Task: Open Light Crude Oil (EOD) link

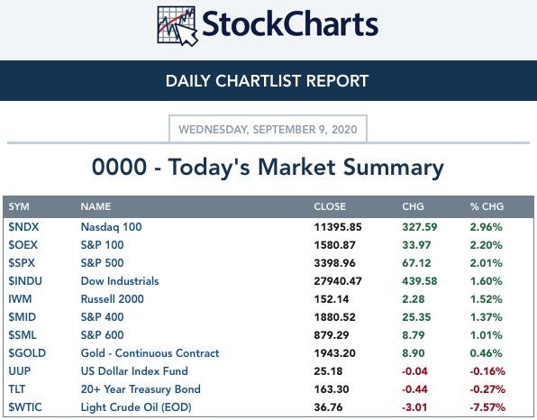Action: [x=136, y=407]
